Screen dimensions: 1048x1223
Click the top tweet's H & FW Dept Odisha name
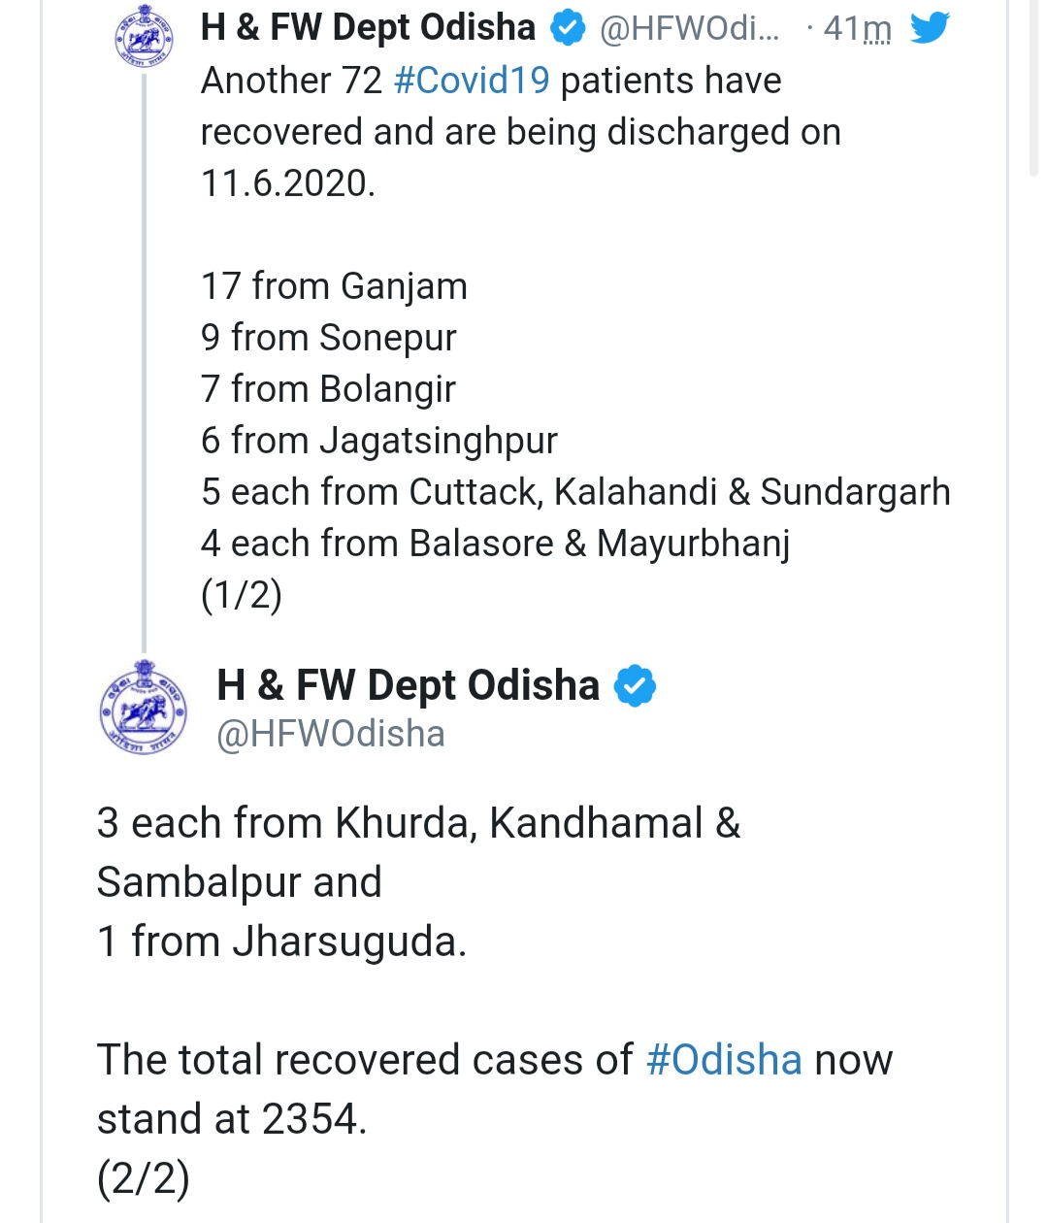point(368,28)
